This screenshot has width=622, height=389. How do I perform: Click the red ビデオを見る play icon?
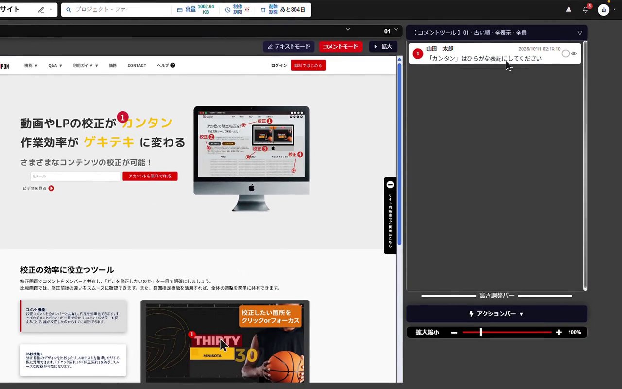tap(51, 188)
